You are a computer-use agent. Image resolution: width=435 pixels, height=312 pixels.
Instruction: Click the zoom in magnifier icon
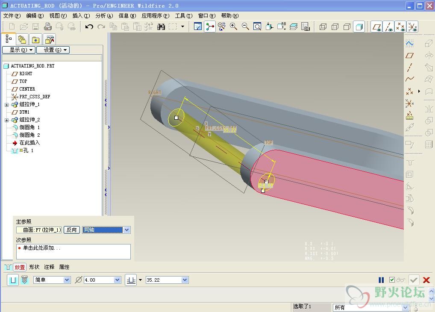[233, 26]
